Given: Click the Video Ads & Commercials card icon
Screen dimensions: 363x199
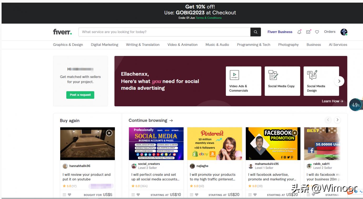Looking at the screenshot, I should (234, 75).
